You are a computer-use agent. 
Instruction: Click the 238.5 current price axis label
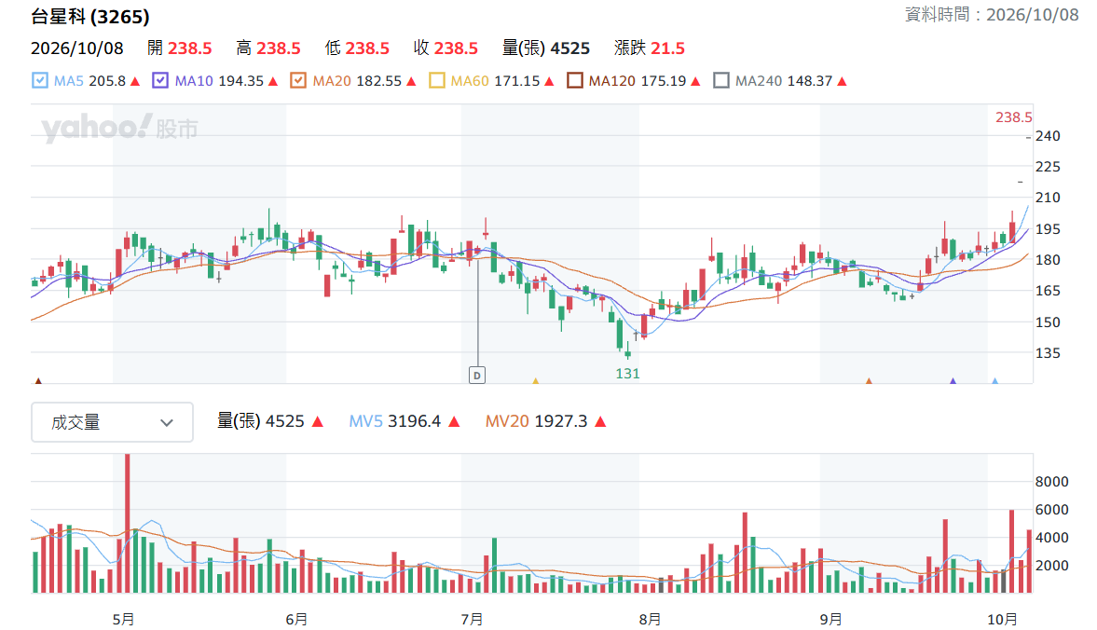click(1014, 117)
